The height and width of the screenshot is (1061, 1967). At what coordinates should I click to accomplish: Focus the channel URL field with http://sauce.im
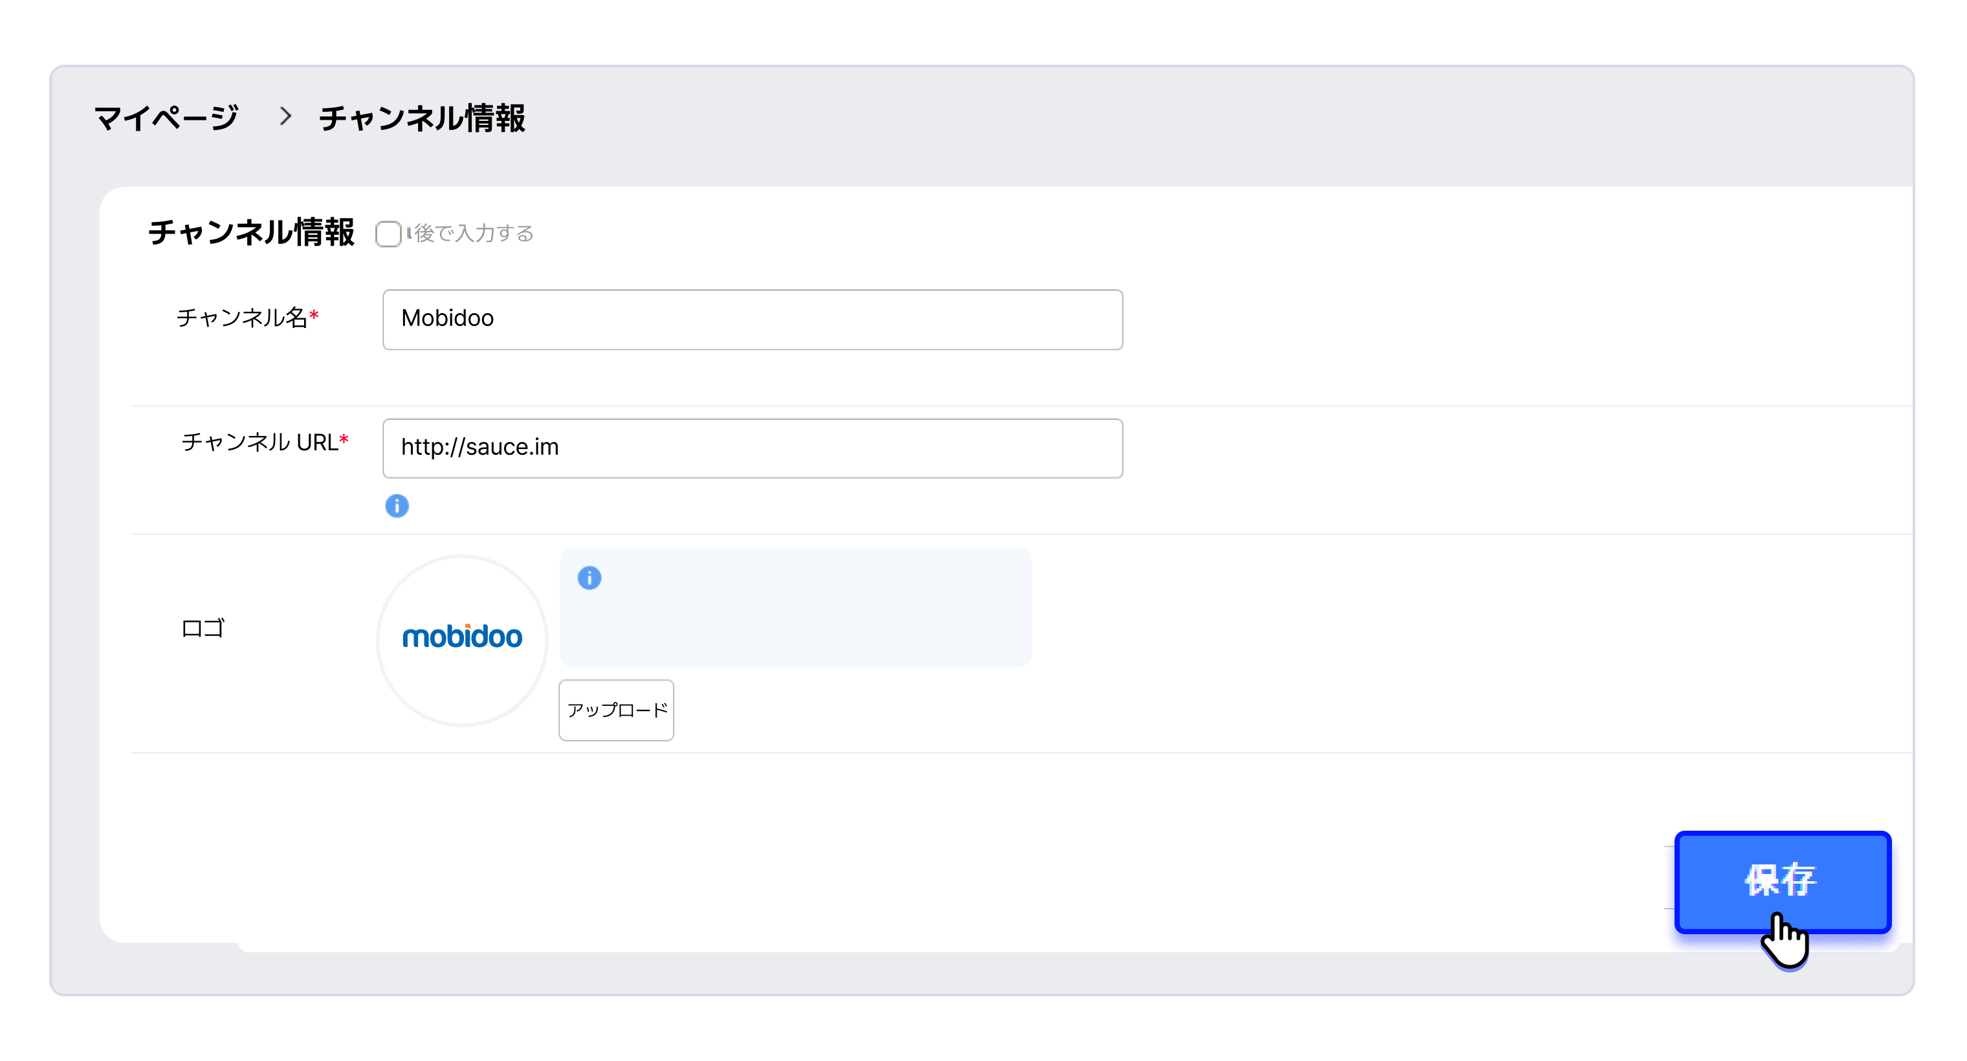[x=752, y=448]
